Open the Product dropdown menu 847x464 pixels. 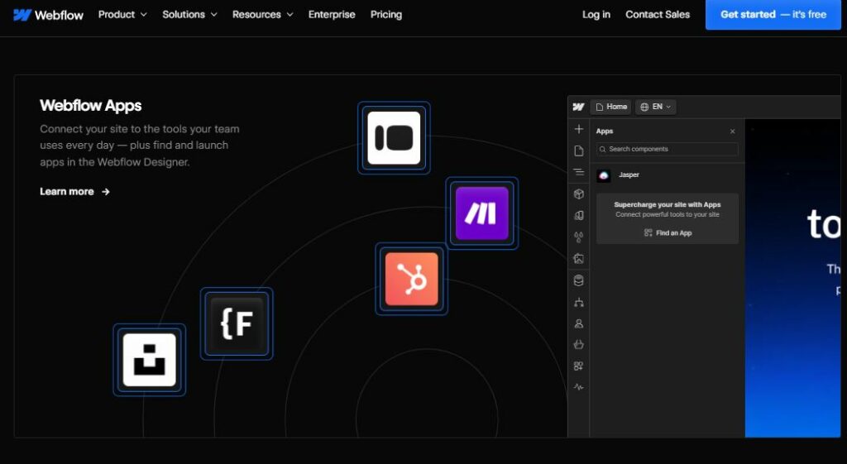(122, 15)
